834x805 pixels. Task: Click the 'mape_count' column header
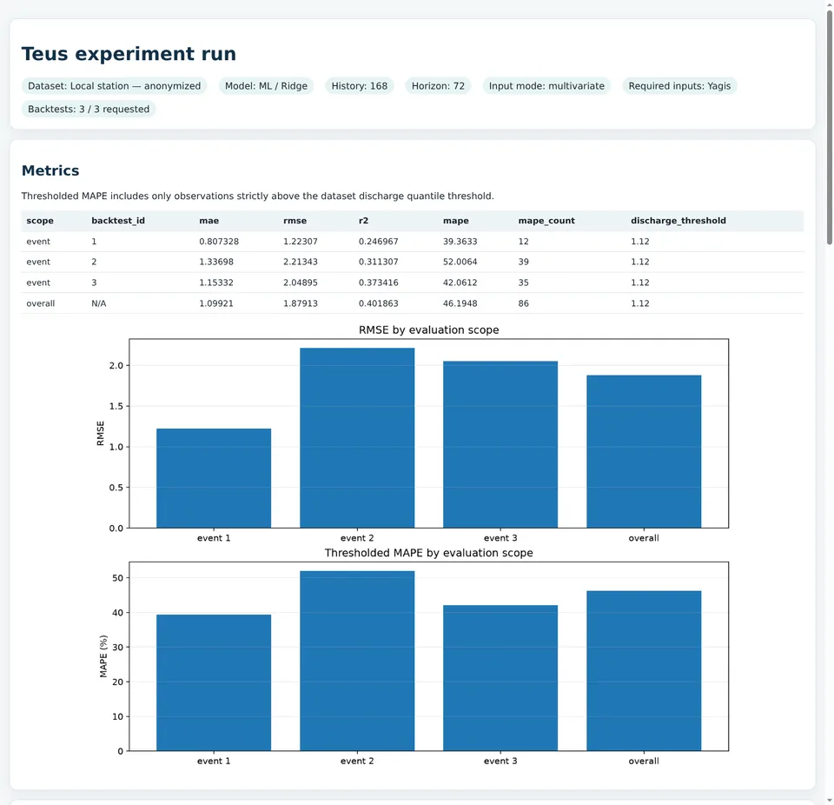pos(546,221)
